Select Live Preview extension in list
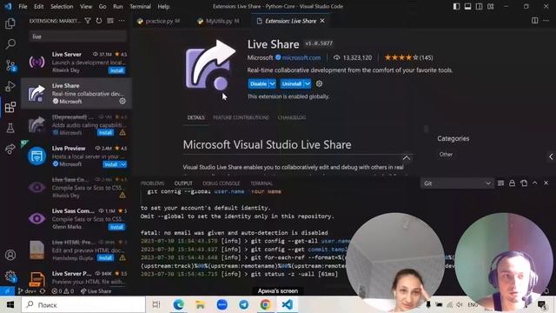This screenshot has width=556, height=313. 76,156
